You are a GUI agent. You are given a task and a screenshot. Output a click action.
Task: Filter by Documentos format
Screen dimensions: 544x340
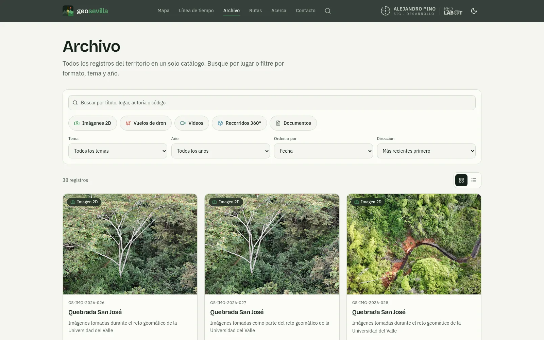tap(293, 123)
